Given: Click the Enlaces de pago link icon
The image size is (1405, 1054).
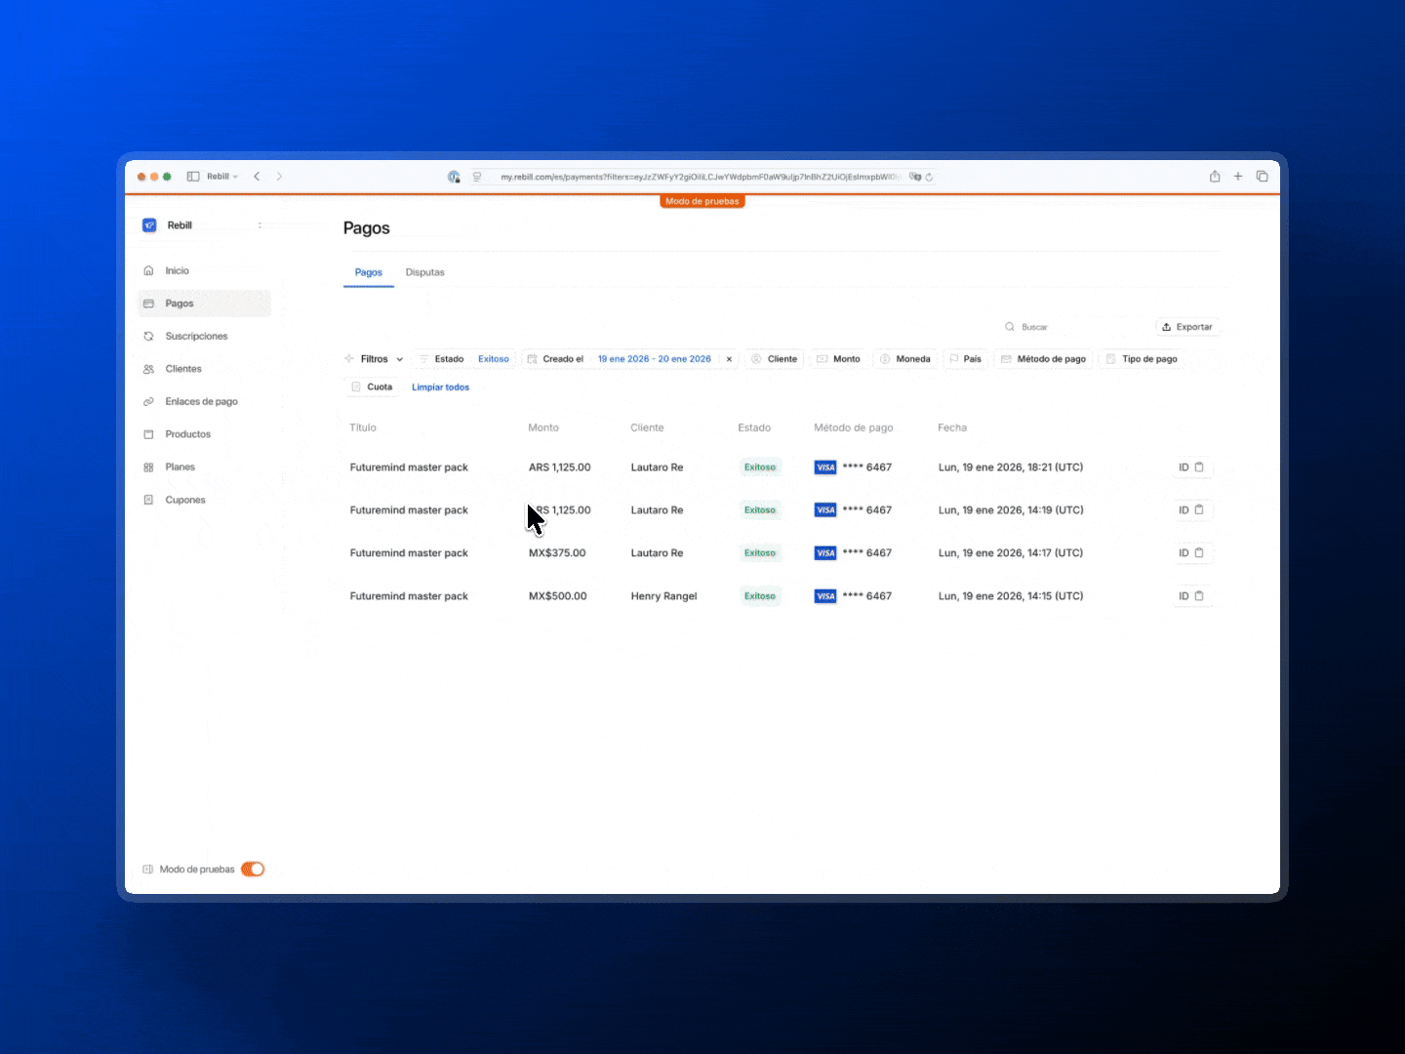Looking at the screenshot, I should pos(148,402).
